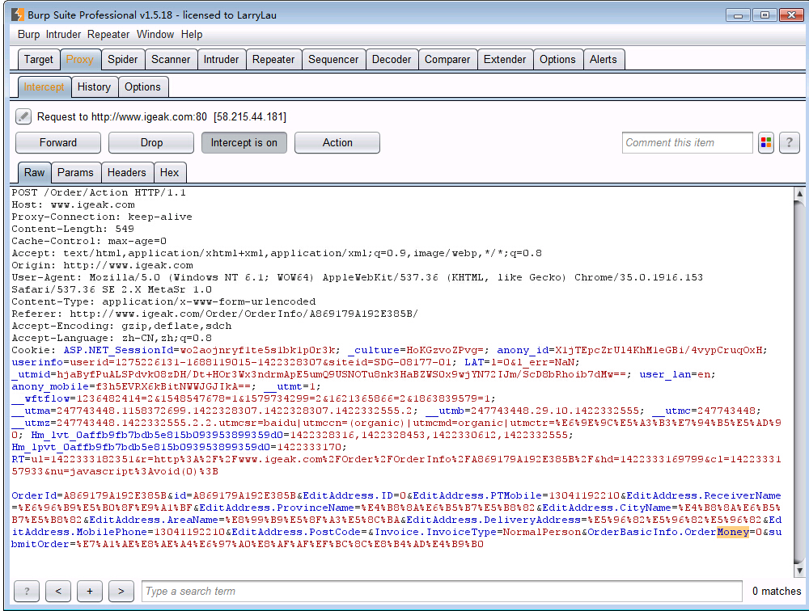Image resolution: width=809 pixels, height=611 pixels.
Task: Click the Content-Type header line
Action: [163, 301]
